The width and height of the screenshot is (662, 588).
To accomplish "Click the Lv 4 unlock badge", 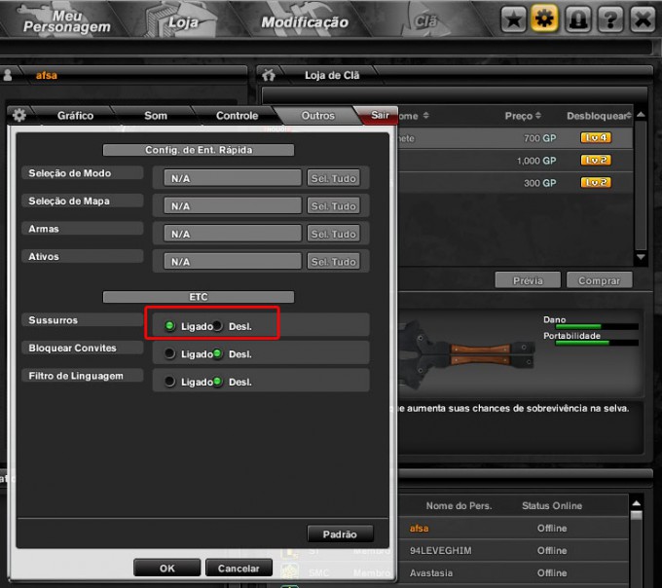I will coord(596,138).
